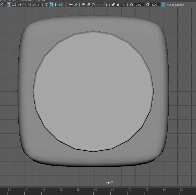This screenshot has width=196, height=195.
Task: Click the gamma value field showing 1.00
Action: (155, 5)
